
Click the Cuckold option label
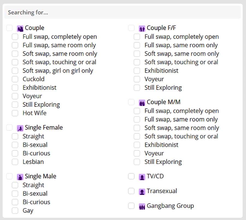pyautogui.click(x=33, y=79)
